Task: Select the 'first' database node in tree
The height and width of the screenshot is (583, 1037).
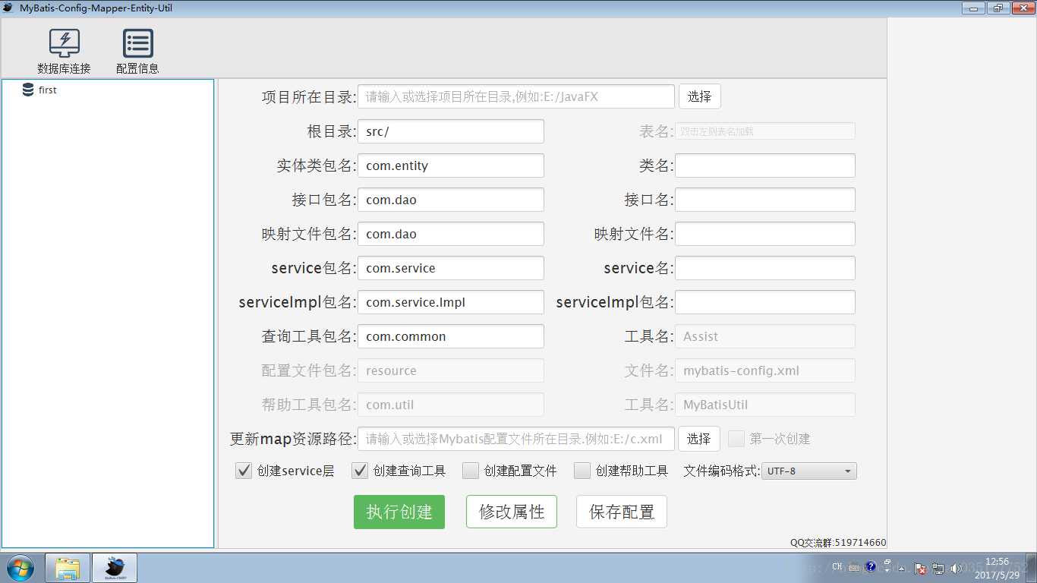Action: pos(48,90)
